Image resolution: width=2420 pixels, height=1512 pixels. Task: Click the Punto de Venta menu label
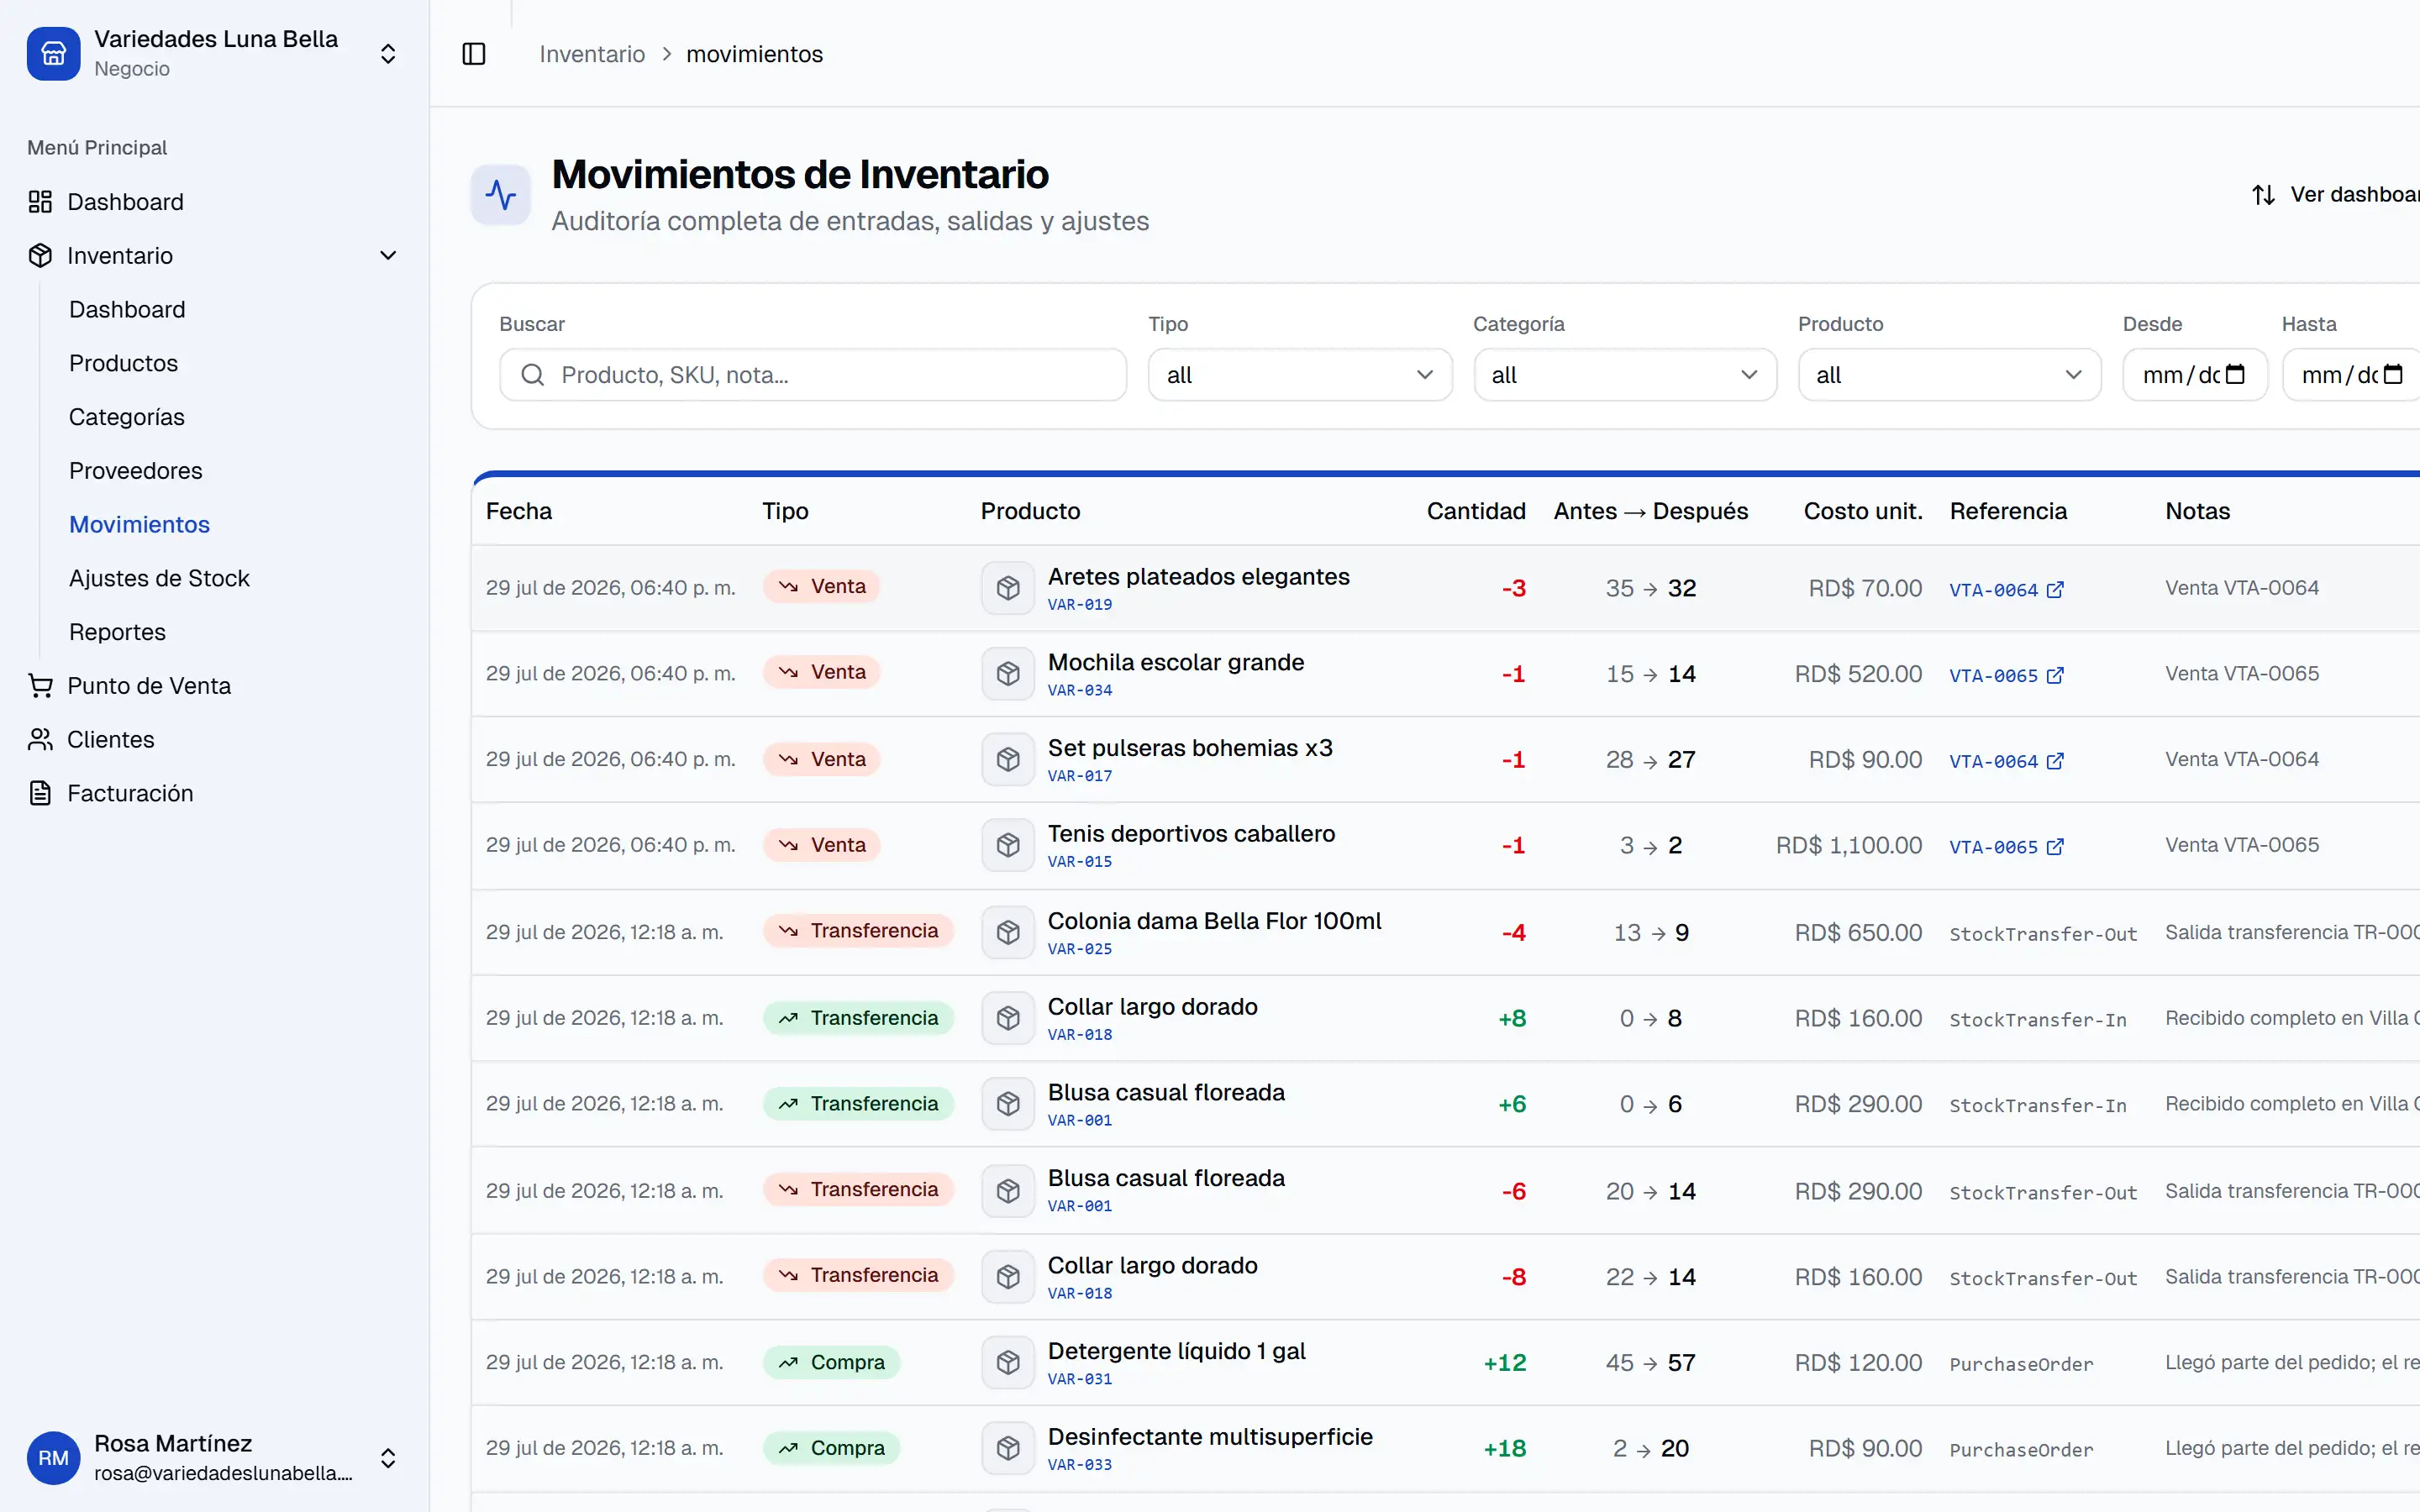pos(149,686)
